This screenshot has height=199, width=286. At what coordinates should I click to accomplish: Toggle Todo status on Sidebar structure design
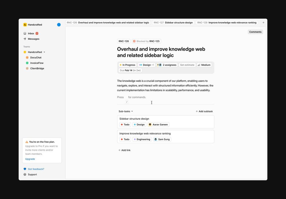[125, 125]
